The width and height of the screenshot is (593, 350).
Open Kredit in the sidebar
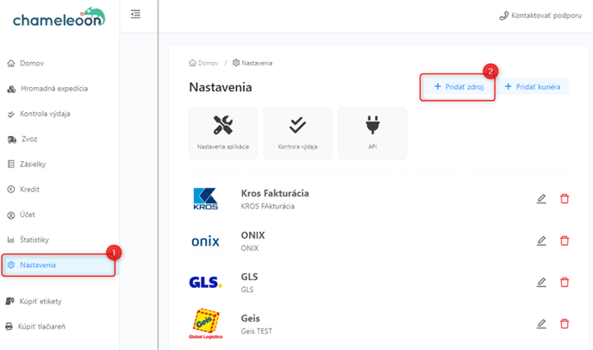pos(23,189)
